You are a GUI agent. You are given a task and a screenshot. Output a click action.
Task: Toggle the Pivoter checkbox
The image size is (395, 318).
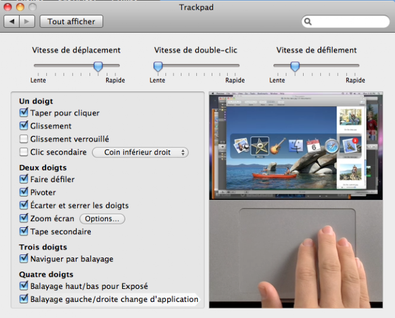23,192
